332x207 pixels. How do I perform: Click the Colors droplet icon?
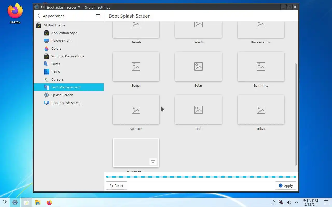point(46,48)
